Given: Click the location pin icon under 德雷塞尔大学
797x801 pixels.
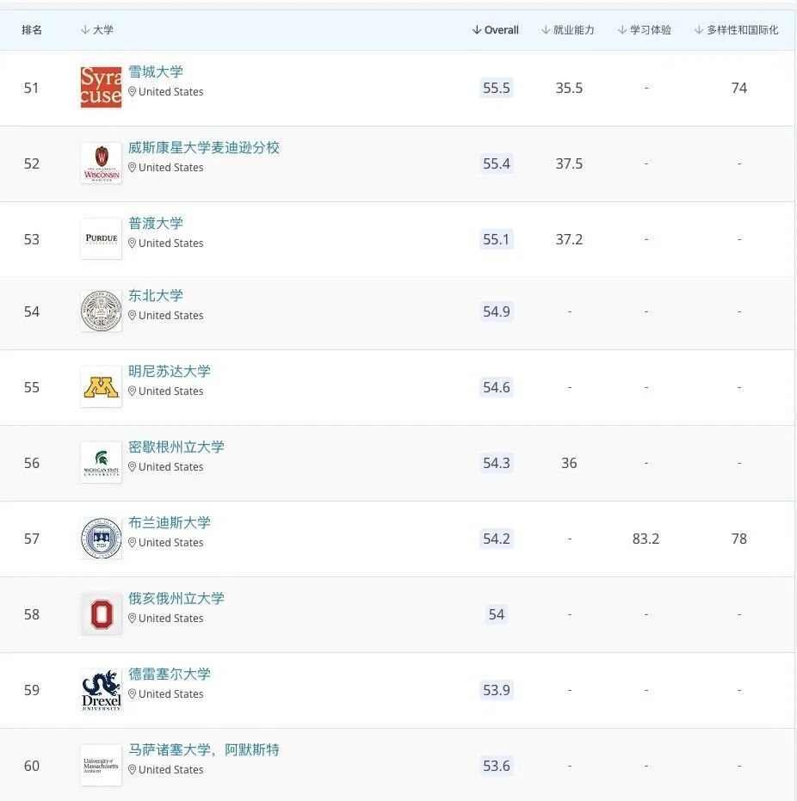Looking at the screenshot, I should coord(132,693).
